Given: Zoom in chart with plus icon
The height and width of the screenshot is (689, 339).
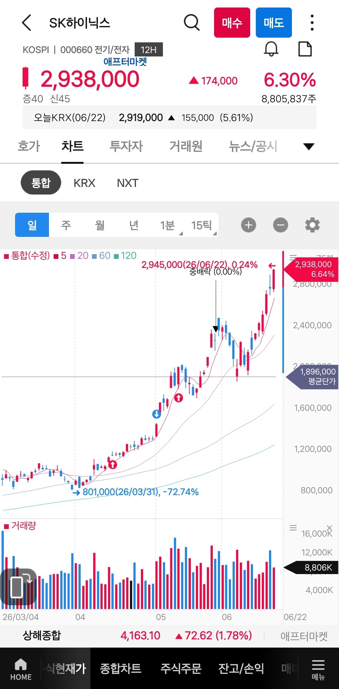Looking at the screenshot, I should (x=249, y=225).
